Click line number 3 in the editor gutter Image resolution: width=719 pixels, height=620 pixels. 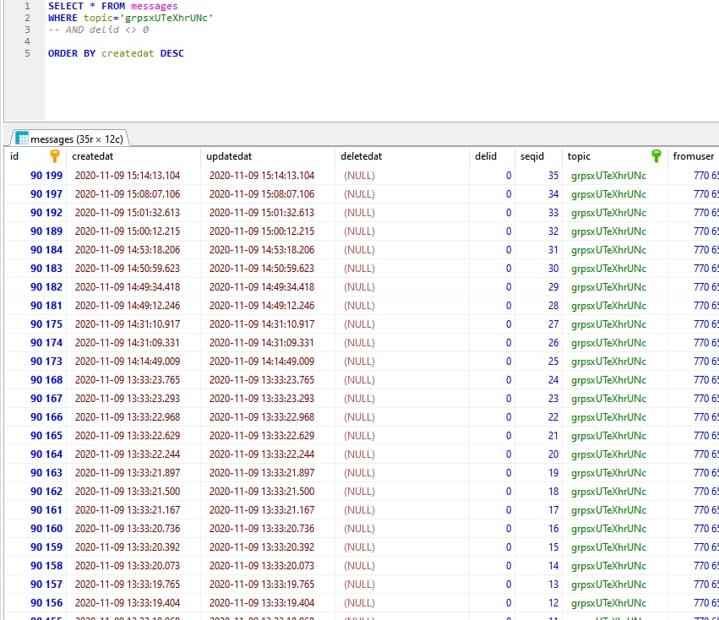click(x=27, y=30)
